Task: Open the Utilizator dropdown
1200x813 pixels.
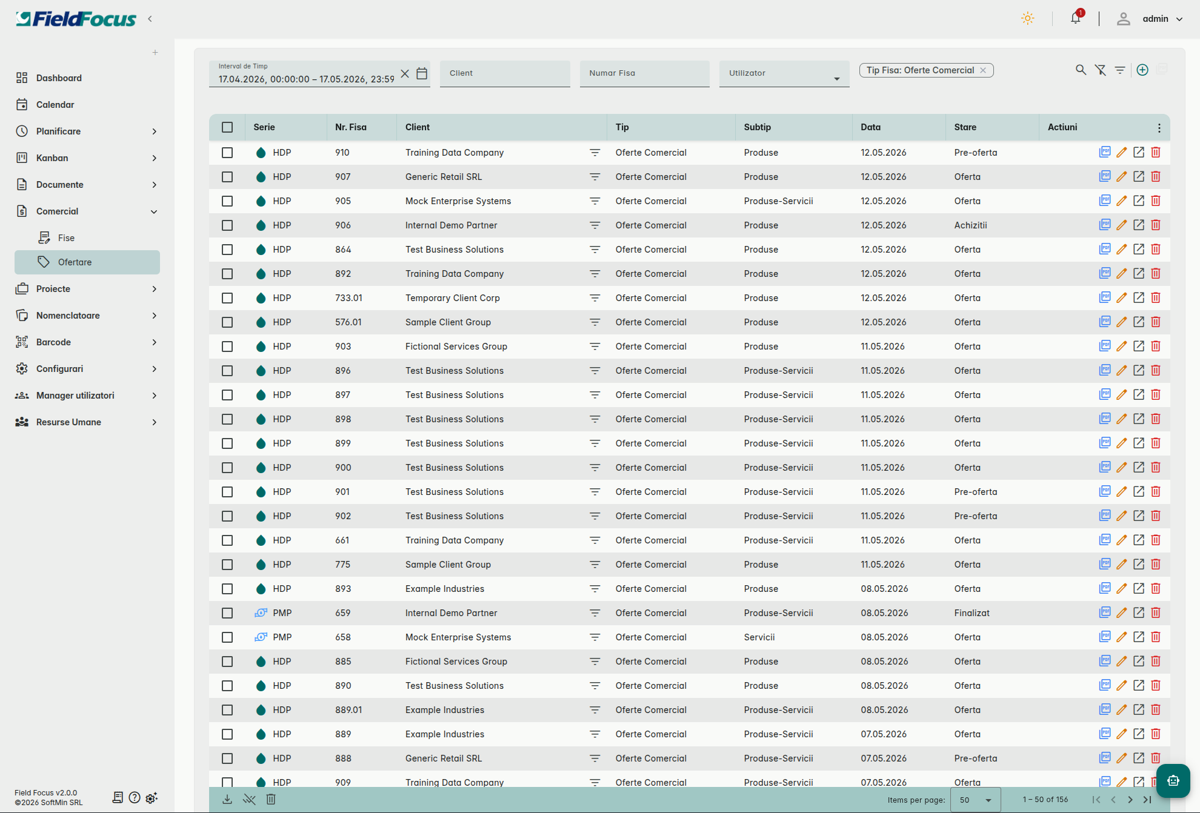Action: pyautogui.click(x=784, y=73)
